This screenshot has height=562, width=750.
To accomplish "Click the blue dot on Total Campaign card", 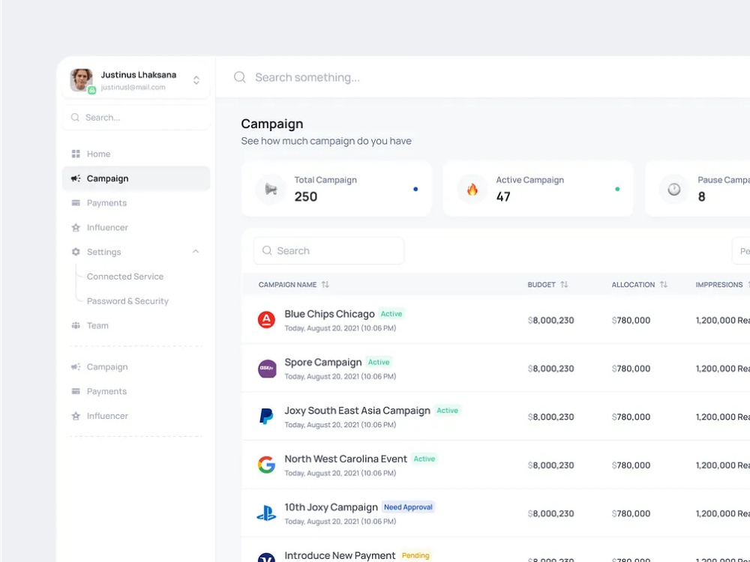I will (x=415, y=190).
